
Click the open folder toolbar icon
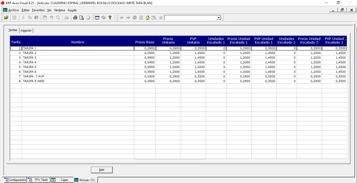click(x=6, y=17)
